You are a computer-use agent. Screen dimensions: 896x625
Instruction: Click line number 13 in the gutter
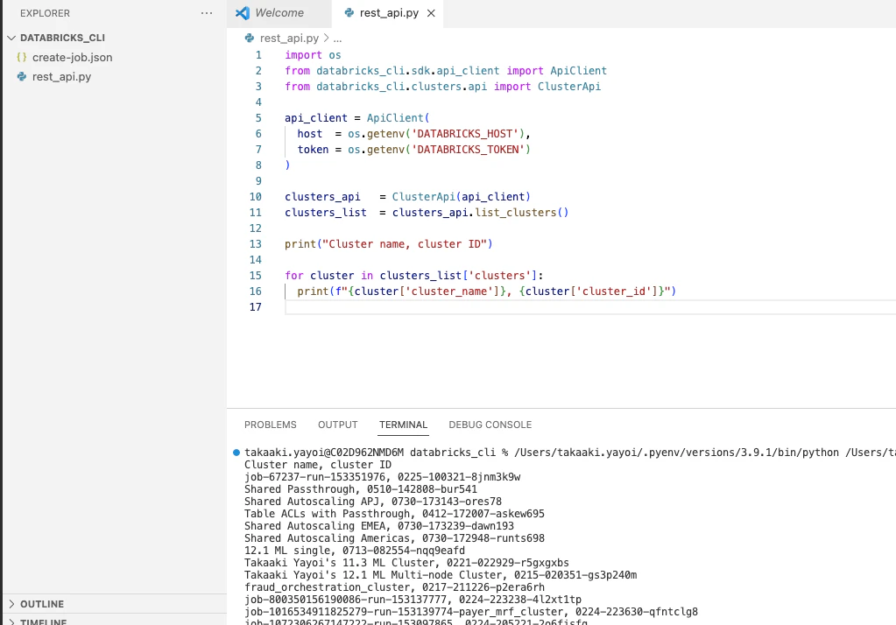click(x=256, y=244)
